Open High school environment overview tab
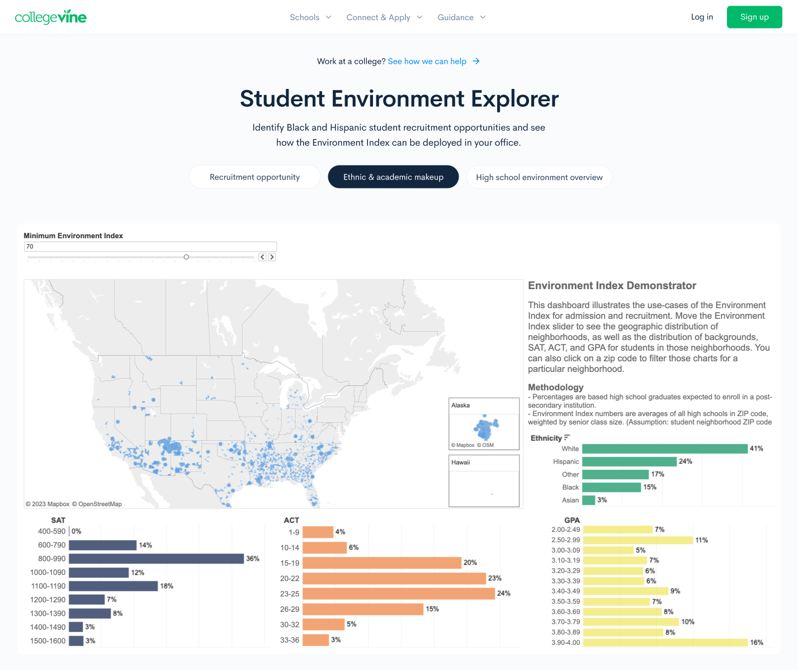This screenshot has width=798, height=670. (x=539, y=177)
